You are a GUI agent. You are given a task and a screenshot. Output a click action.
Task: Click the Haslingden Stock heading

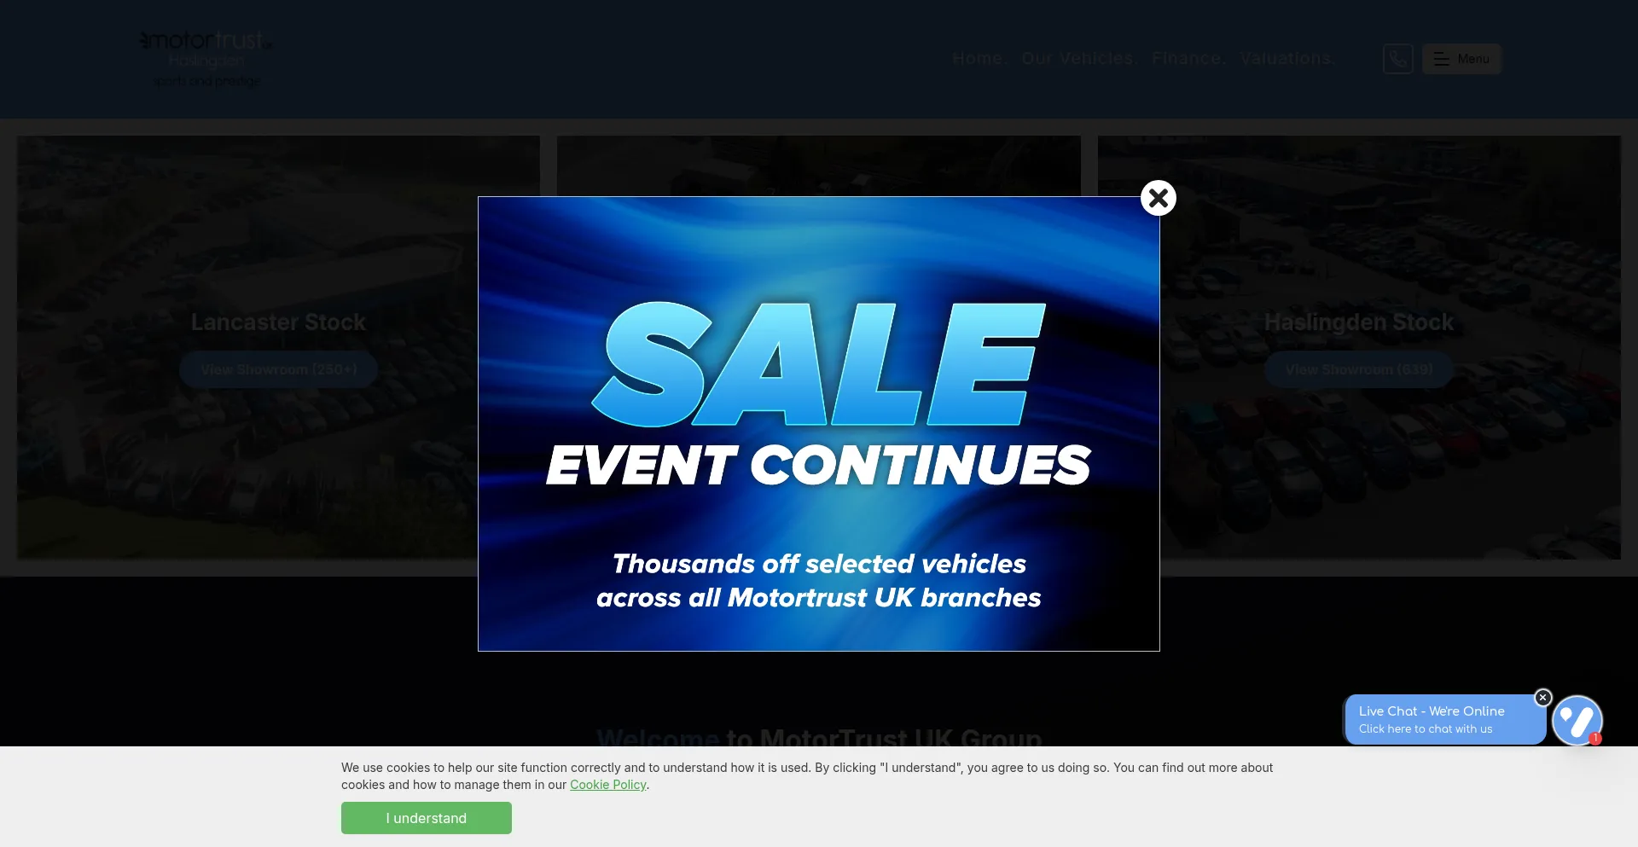[1359, 322]
